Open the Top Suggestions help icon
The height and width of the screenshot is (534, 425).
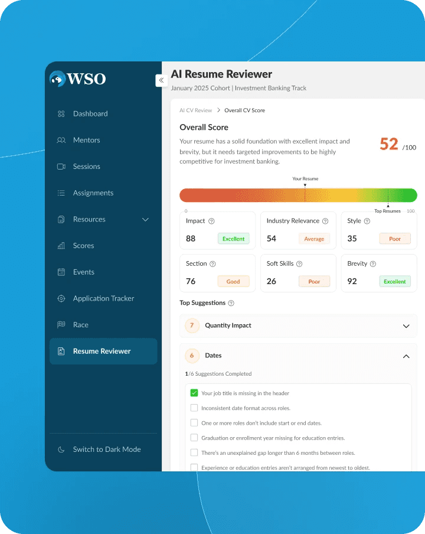pos(231,303)
